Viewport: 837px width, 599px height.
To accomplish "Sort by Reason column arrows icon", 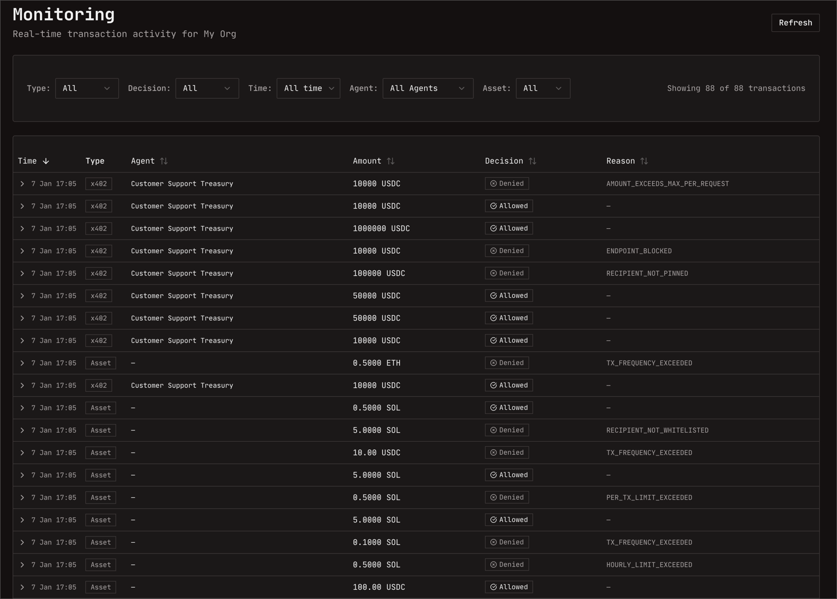I will point(644,161).
